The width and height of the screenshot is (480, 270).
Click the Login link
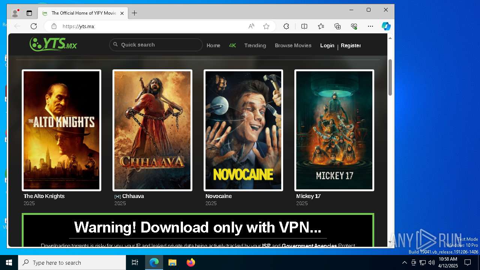tap(327, 45)
